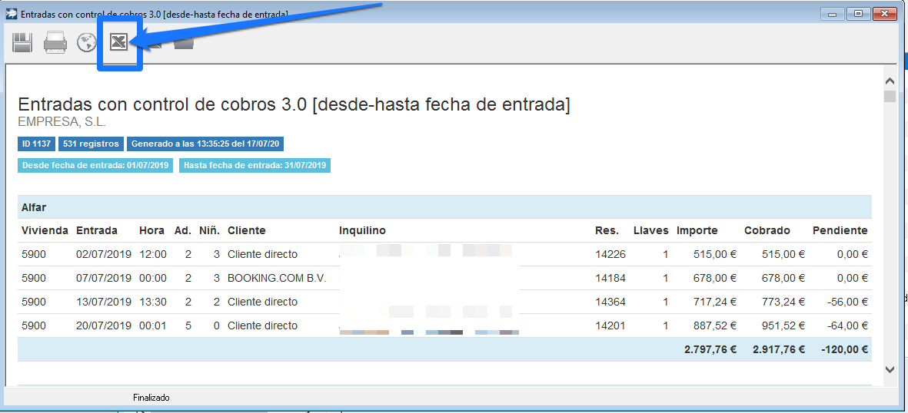Screen dimensions: 908x413
Task: Click the 'Niñ.' column header
Action: [x=209, y=230]
